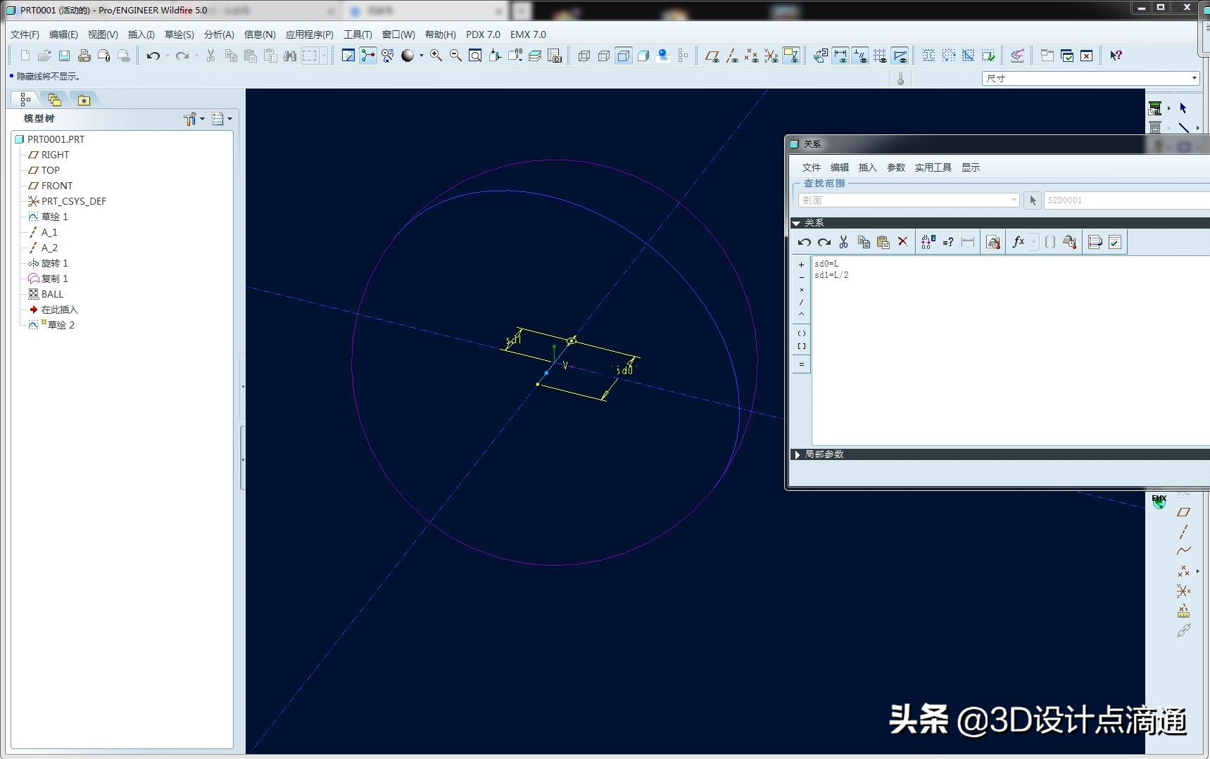This screenshot has width=1210, height=759.
Task: Open the 尺寸 selection filter dropdown
Action: coord(1194,78)
